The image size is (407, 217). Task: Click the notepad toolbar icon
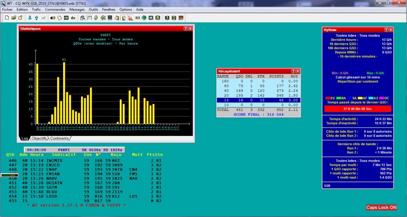click(x=60, y=17)
